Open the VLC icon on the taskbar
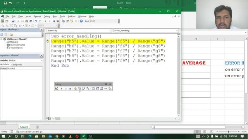 [70, 136]
